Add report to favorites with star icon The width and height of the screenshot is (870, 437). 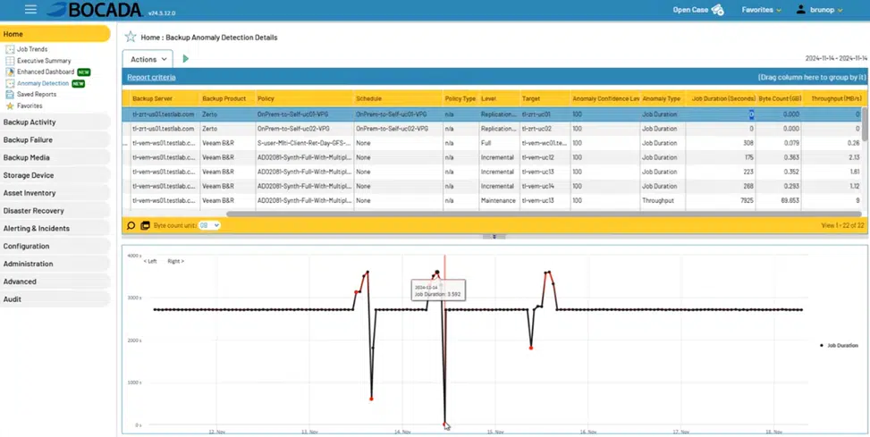[x=131, y=38]
